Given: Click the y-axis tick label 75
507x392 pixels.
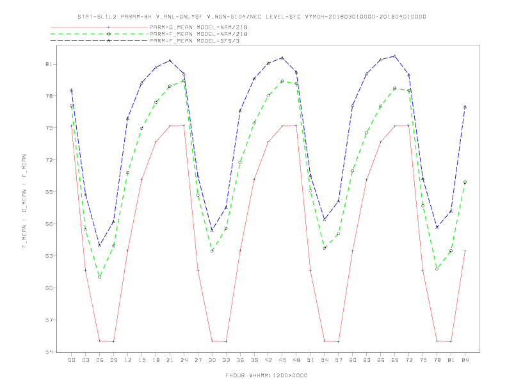Looking at the screenshot, I should (49, 128).
